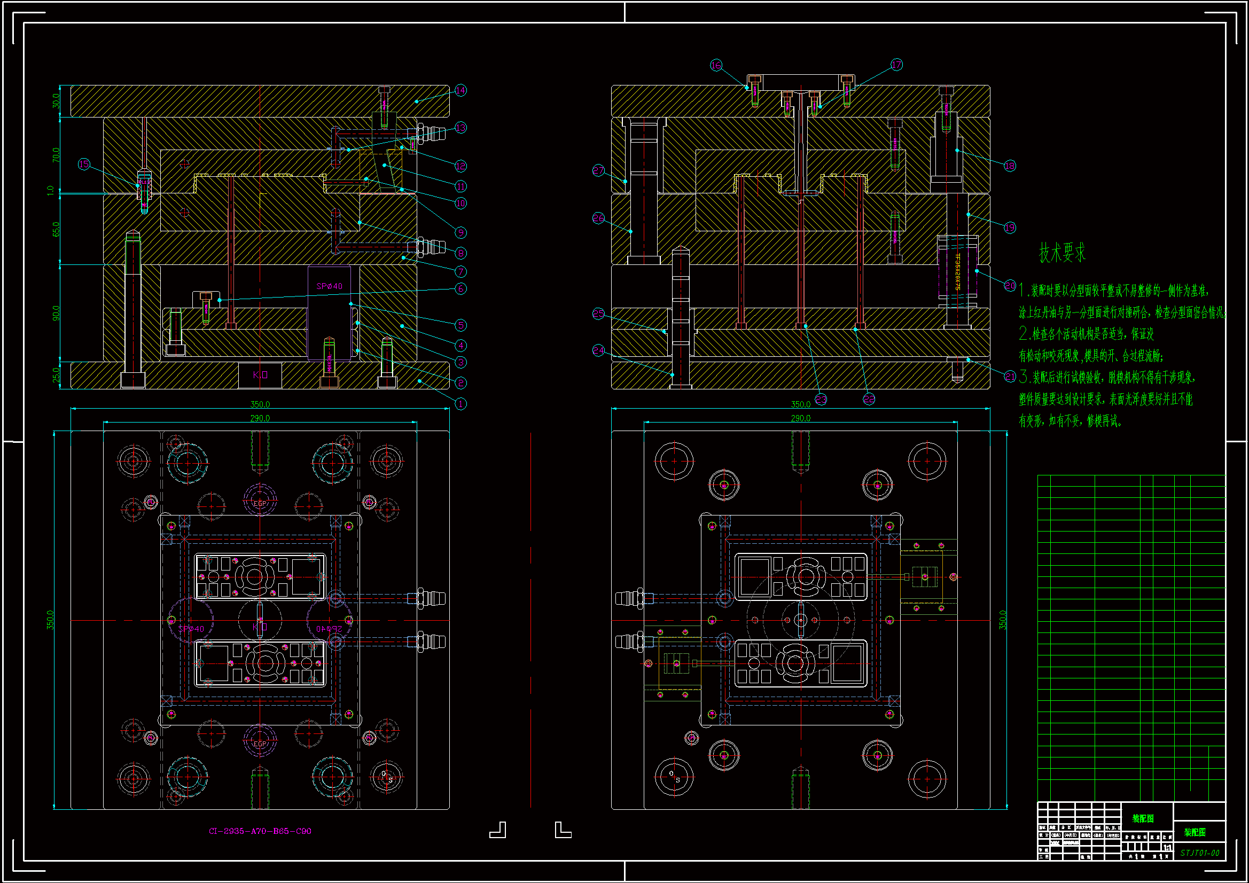Select the 装配图 title block cell
Screen dimensions: 1249x883
point(1143,818)
